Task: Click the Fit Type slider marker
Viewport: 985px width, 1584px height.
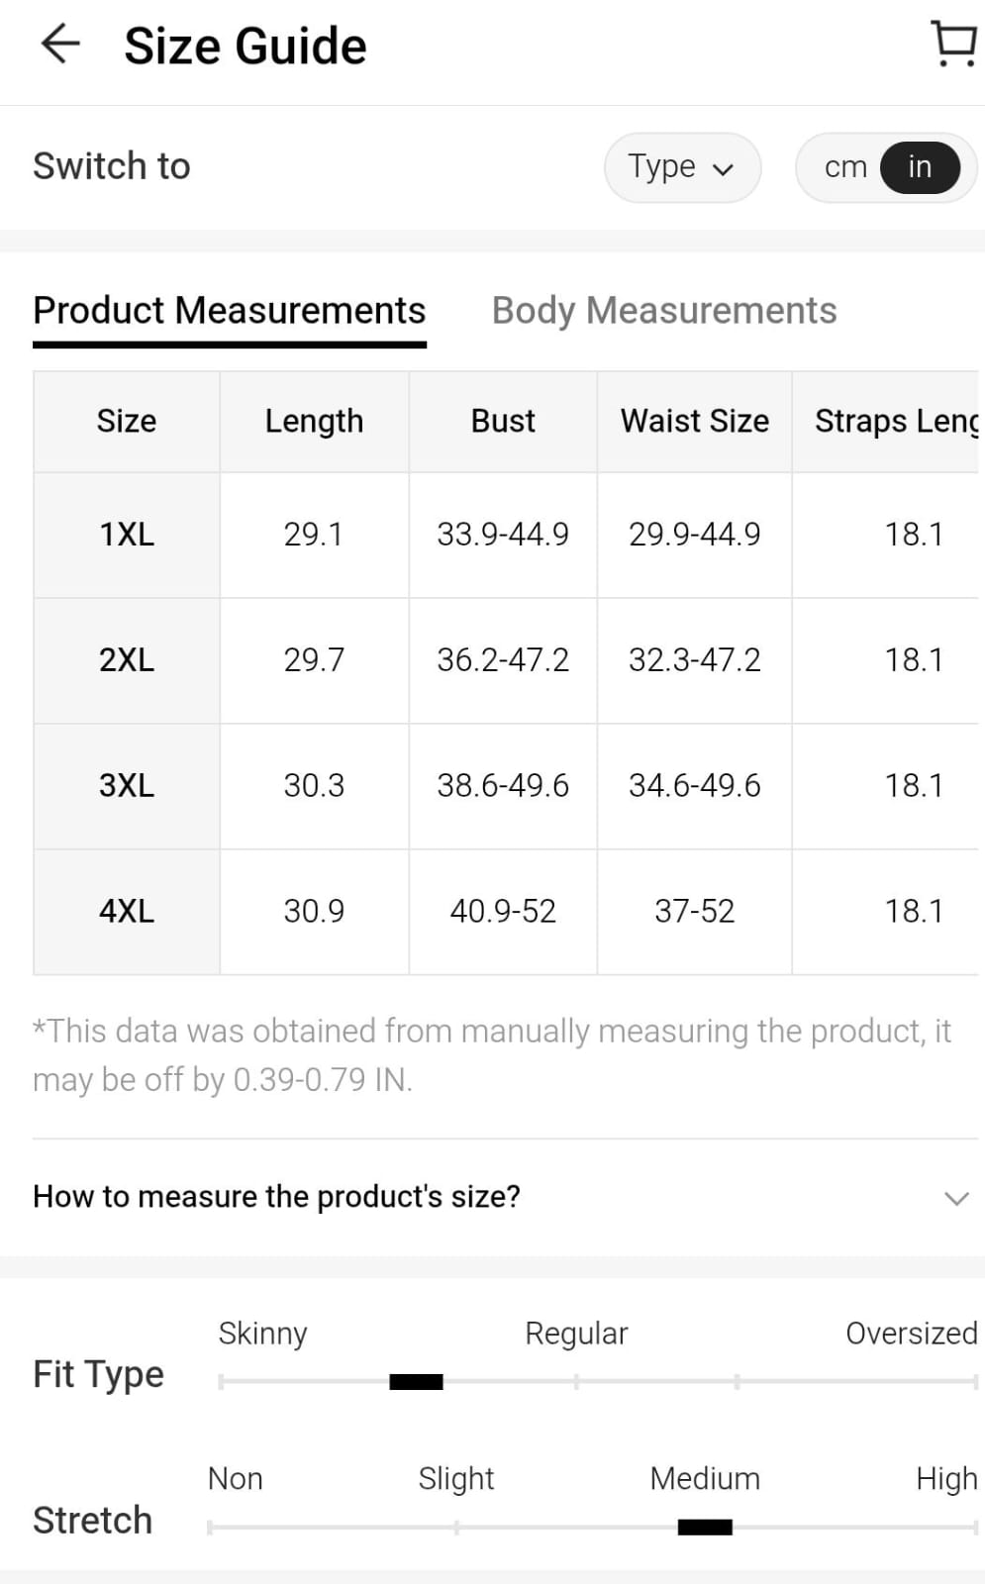Action: coord(416,1382)
